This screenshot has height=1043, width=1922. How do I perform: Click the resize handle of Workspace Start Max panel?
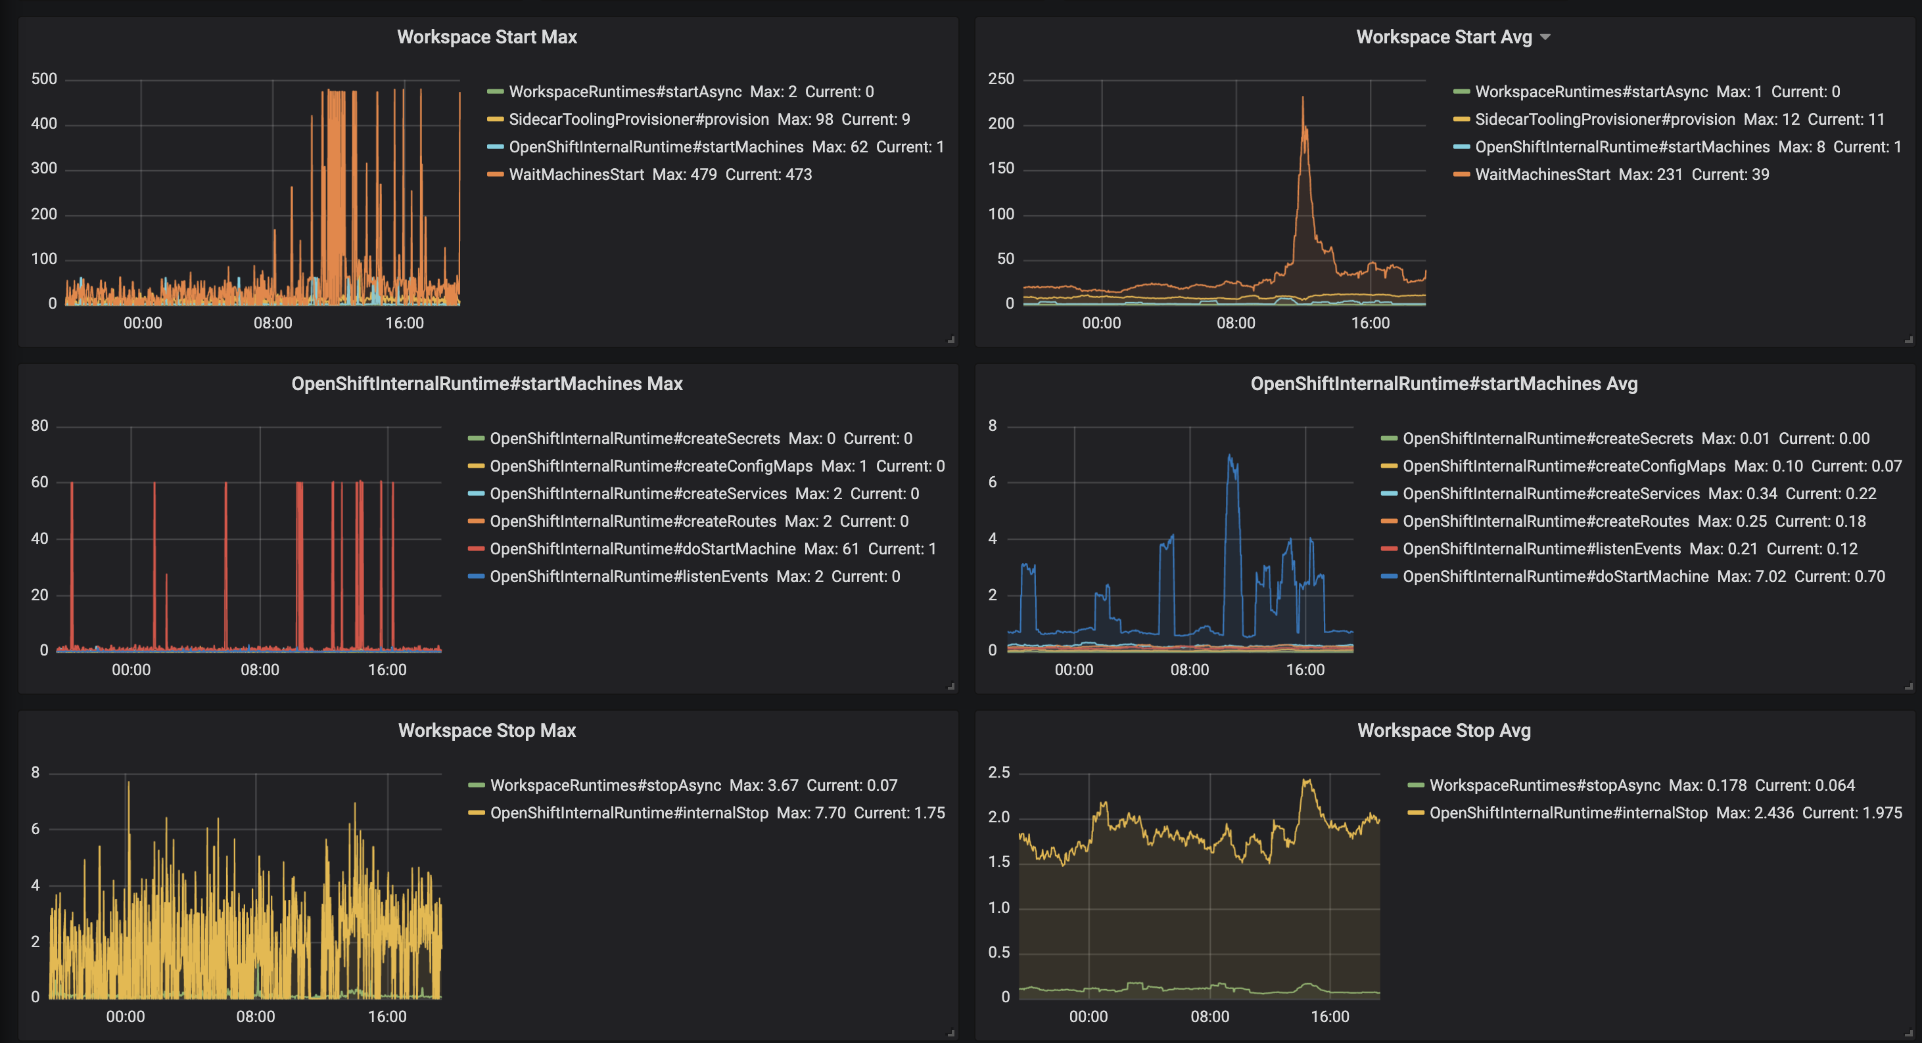pyautogui.click(x=950, y=340)
